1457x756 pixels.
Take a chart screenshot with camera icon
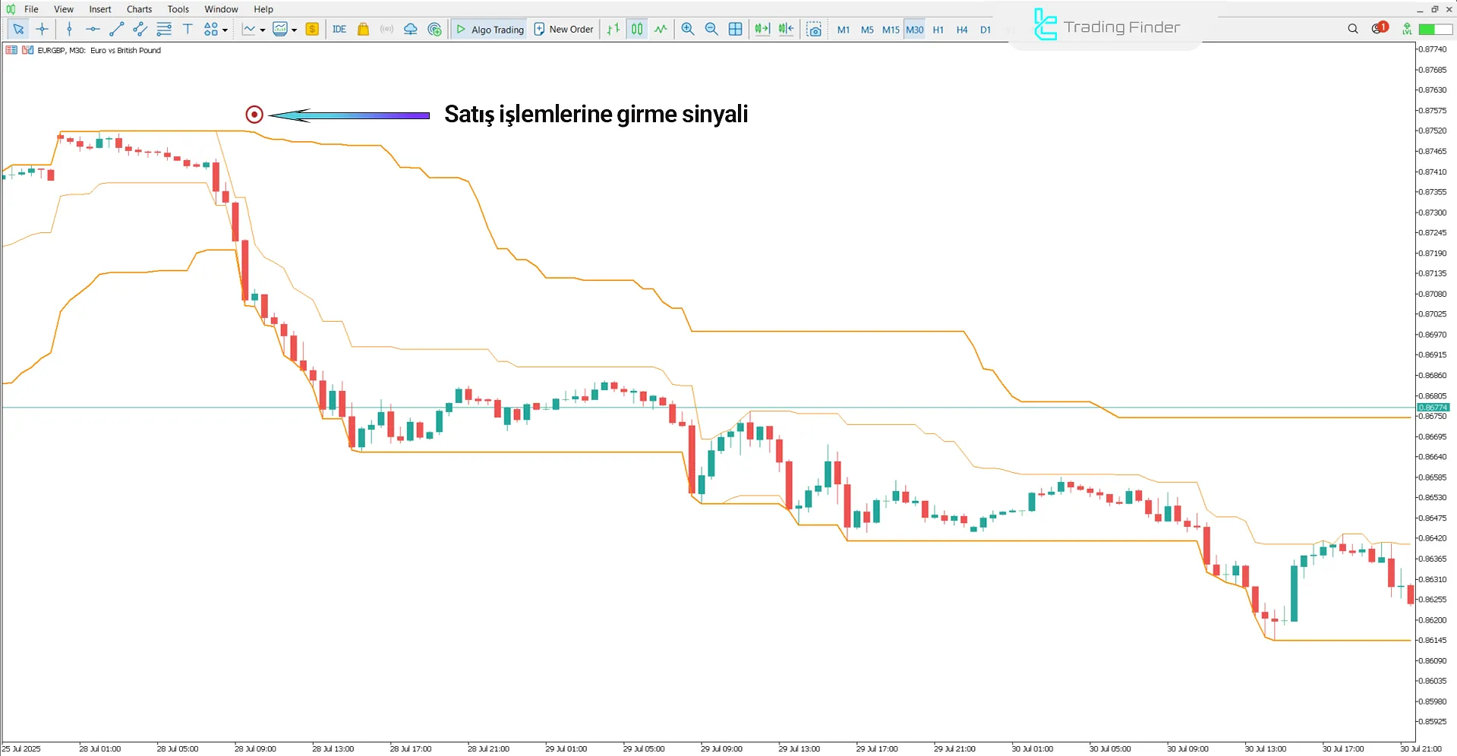tap(814, 29)
